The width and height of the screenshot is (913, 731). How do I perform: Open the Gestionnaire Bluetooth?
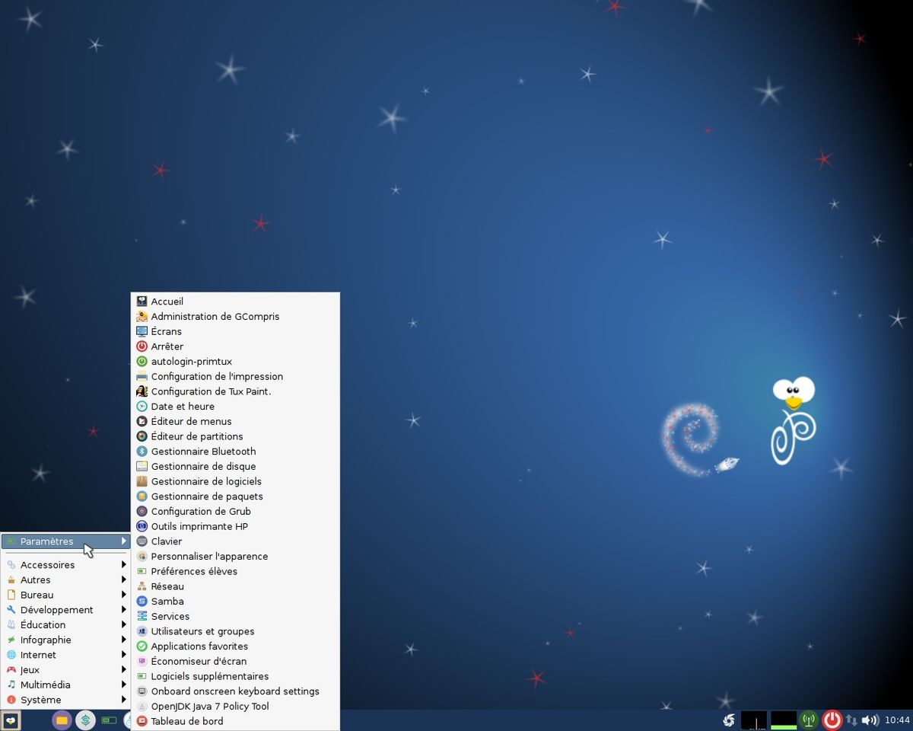pos(202,451)
